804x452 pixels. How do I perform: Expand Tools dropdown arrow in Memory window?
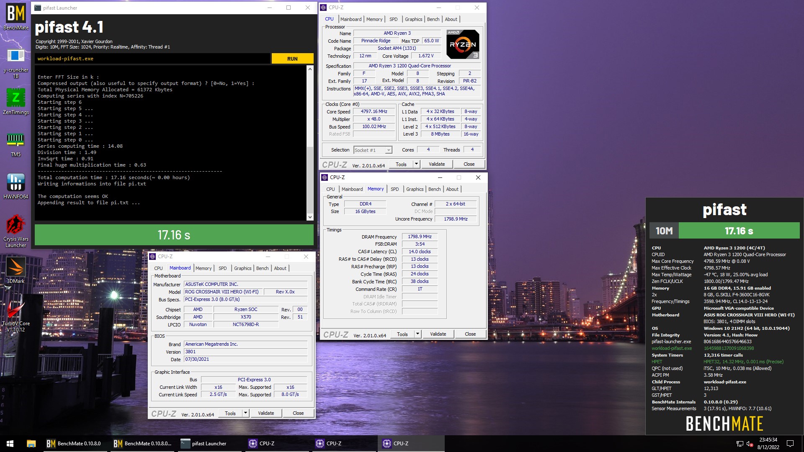coord(417,334)
